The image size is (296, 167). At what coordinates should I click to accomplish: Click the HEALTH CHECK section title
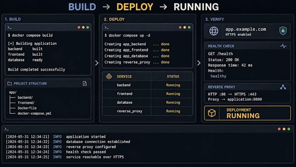coord(221,46)
